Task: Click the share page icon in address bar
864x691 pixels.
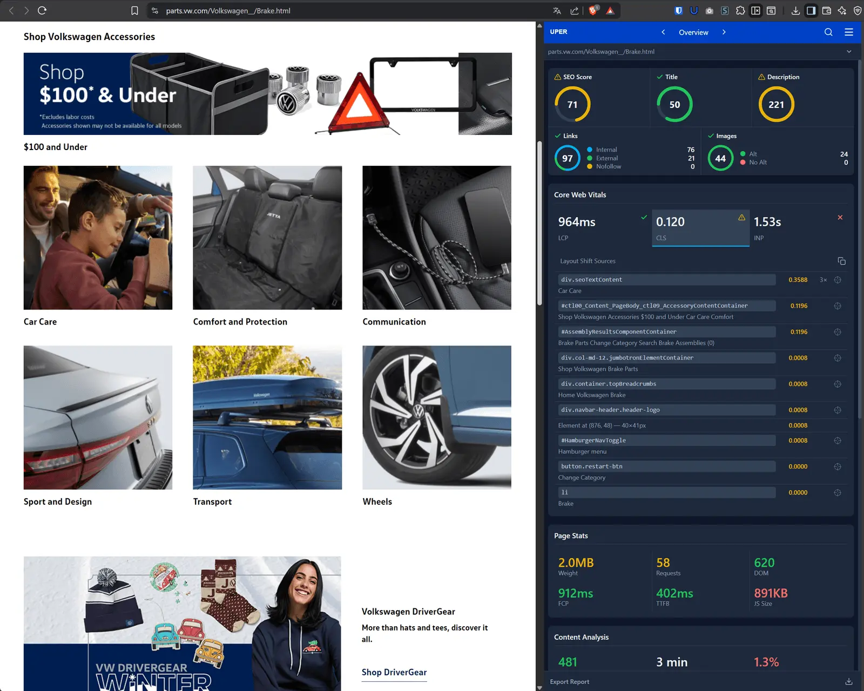Action: pos(575,10)
